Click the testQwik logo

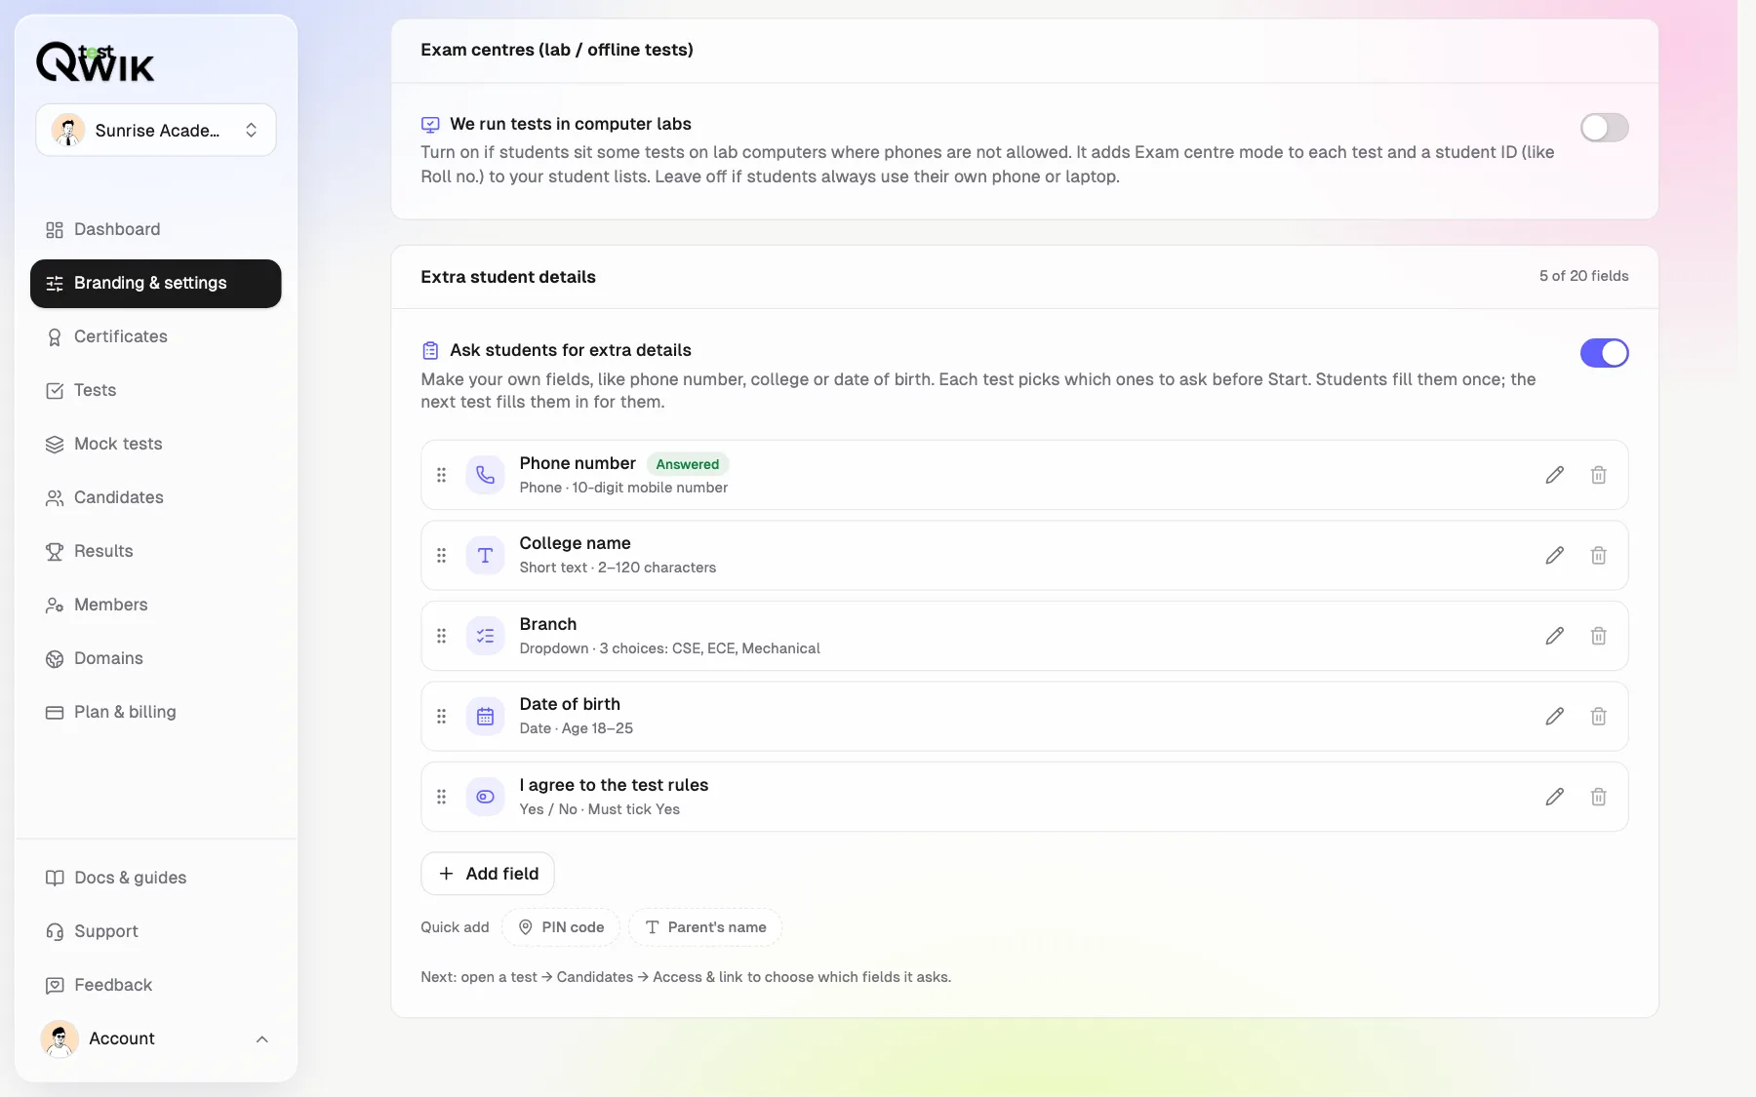tap(96, 62)
